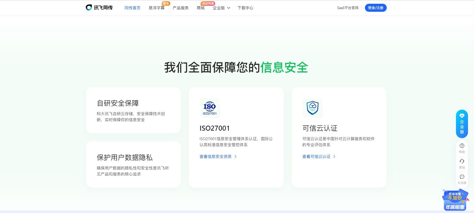Click the ISO27001 certification logo
The image size is (474, 213).
[210, 108]
